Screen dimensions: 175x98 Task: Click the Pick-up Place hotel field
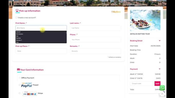41,51
